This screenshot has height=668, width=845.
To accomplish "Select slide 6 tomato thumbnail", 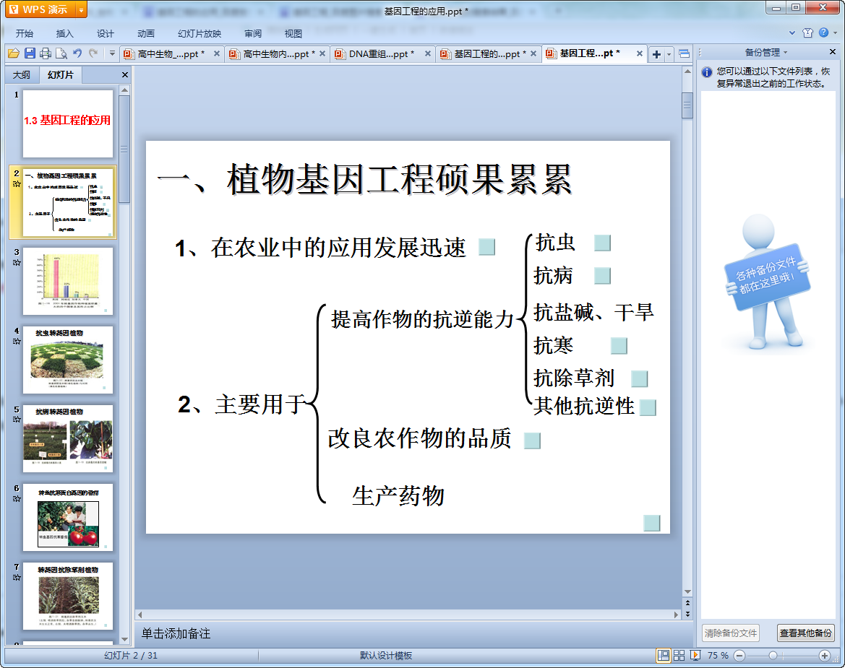I will tap(68, 517).
